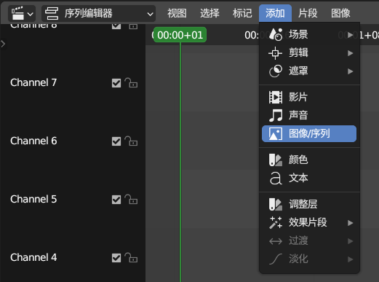
Task: Click the 影片 filmstrip icon
Action: pos(276,97)
